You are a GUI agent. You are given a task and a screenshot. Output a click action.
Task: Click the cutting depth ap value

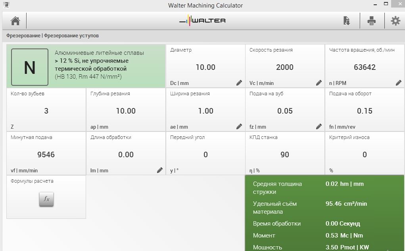(126, 111)
